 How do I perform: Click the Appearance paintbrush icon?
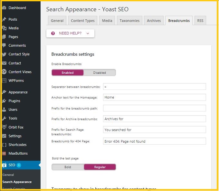click(x=4, y=92)
